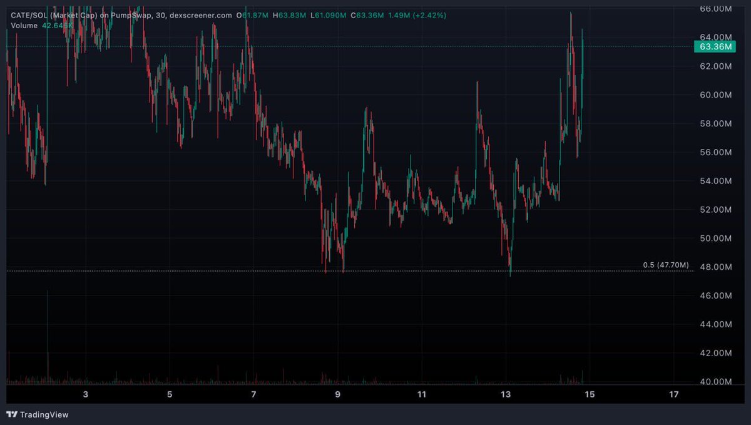Image resolution: width=751 pixels, height=425 pixels.
Task: Click the 58.00M price axis label
Action: pyautogui.click(x=716, y=124)
